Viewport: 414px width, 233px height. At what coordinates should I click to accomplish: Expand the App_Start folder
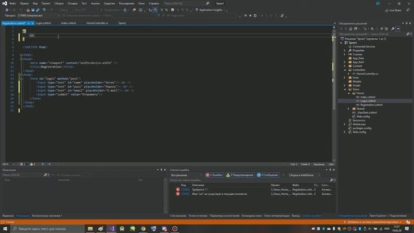coord(345,62)
